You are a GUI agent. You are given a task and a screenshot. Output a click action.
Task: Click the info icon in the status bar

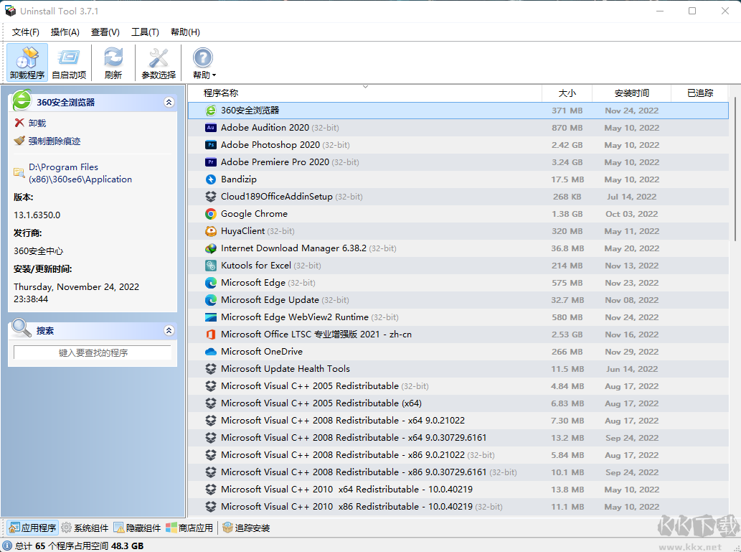[x=7, y=544]
